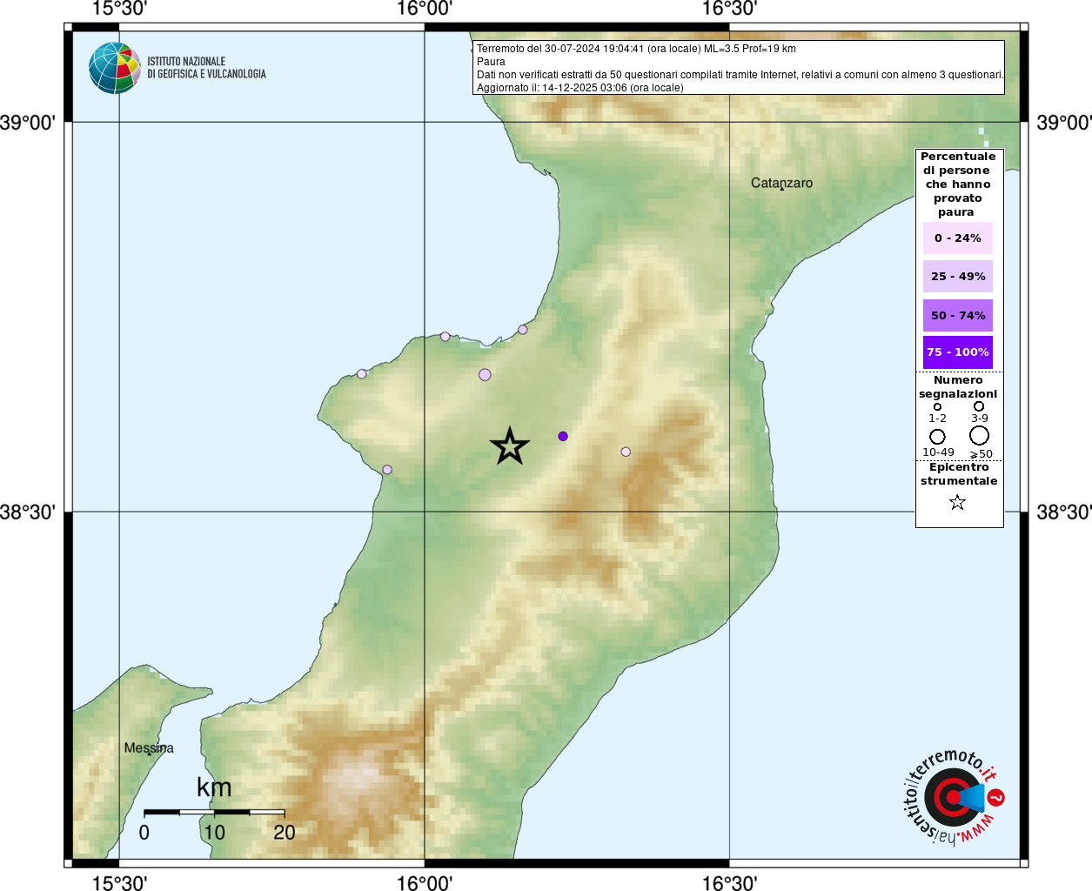Click the Catanzaro city label
The width and height of the screenshot is (1092, 891).
(781, 183)
